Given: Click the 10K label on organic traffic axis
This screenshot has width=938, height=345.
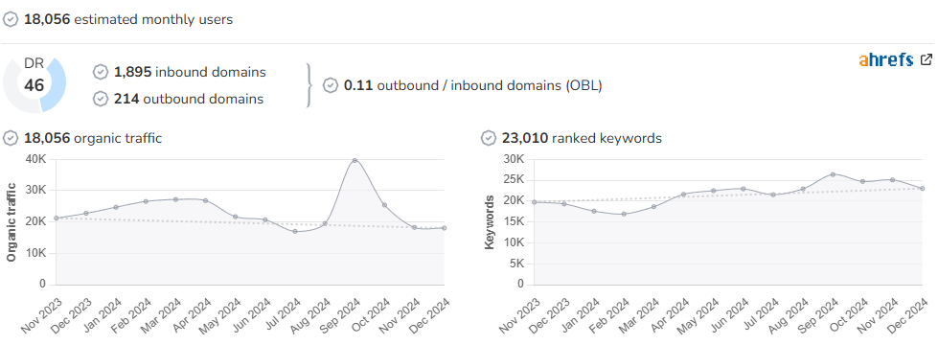Looking at the screenshot, I should pos(35,254).
